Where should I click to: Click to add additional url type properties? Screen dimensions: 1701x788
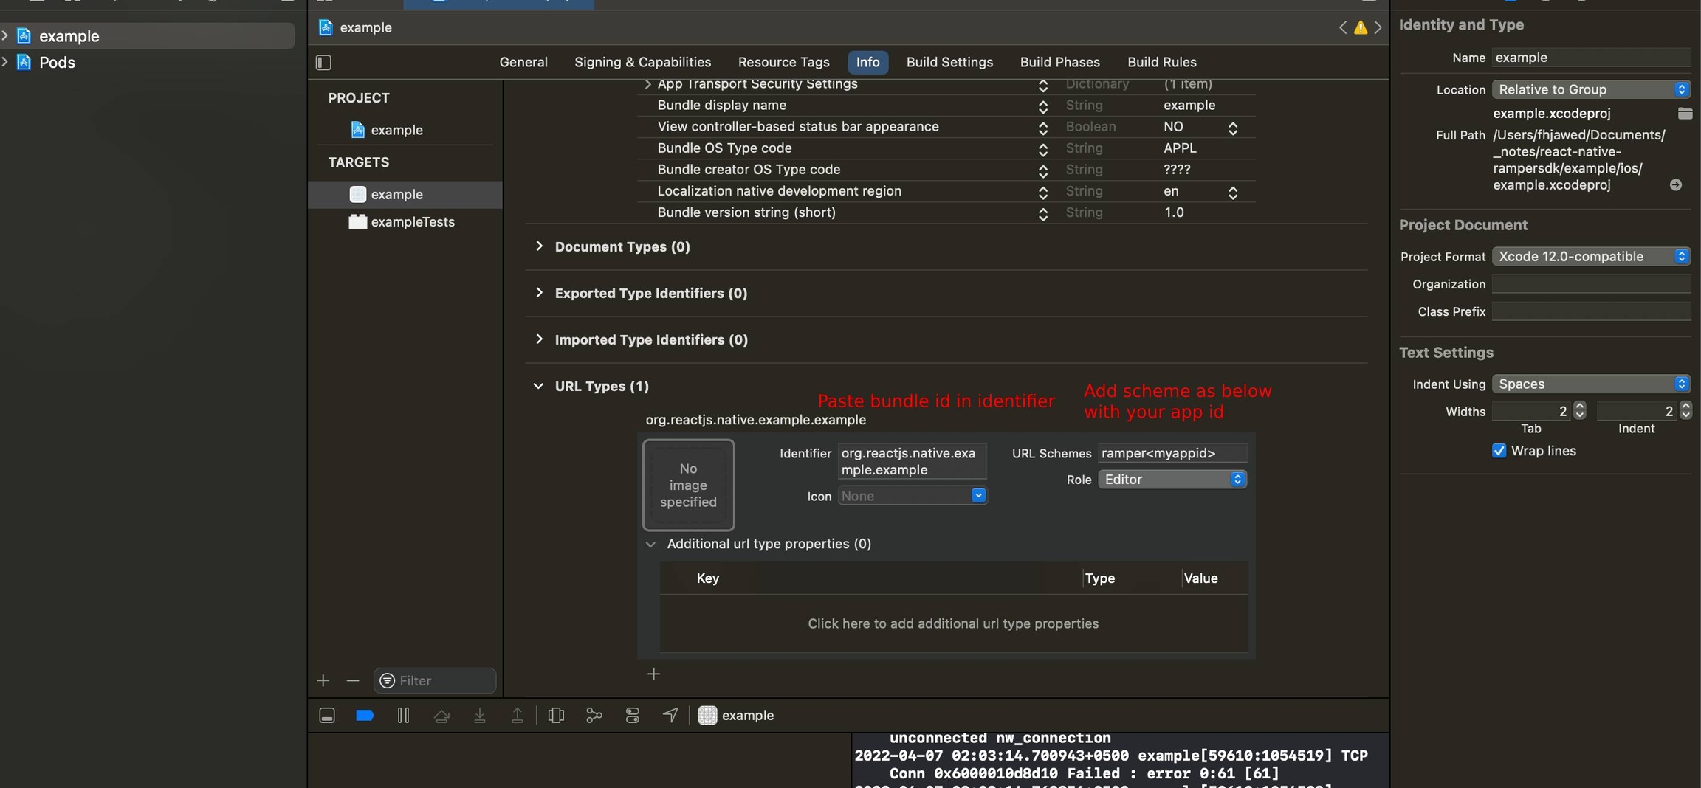point(953,623)
